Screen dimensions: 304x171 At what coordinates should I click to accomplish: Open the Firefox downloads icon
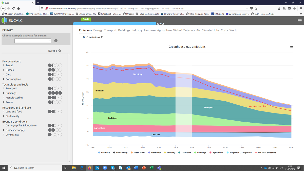[x=279, y=8]
